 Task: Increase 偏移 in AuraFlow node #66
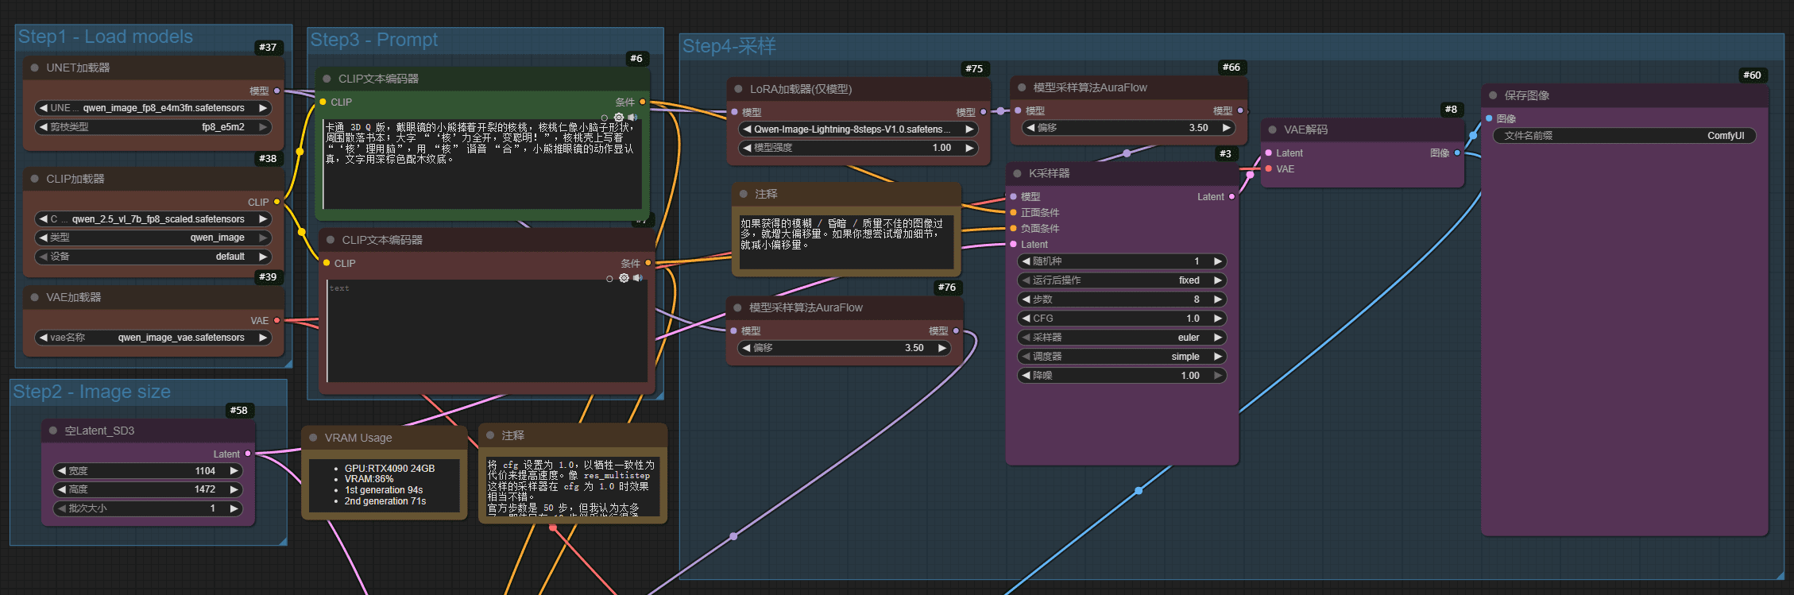(1227, 128)
